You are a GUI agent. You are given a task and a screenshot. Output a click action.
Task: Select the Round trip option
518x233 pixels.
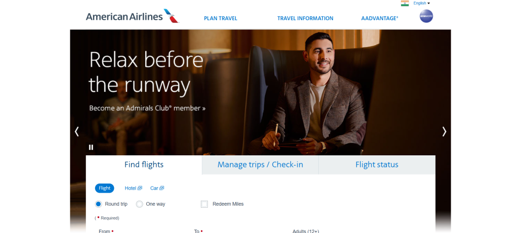[x=99, y=204]
